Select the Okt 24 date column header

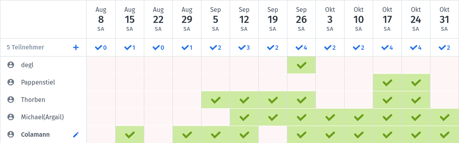click(x=416, y=19)
